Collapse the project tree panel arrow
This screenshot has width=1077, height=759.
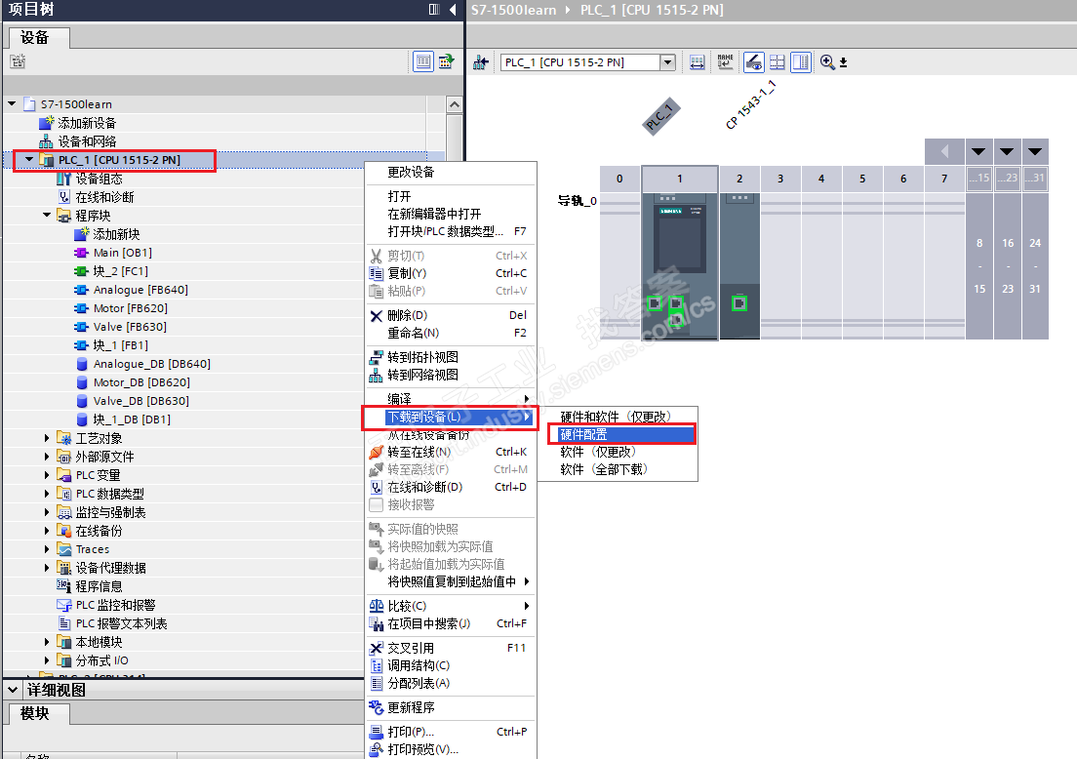(x=452, y=9)
